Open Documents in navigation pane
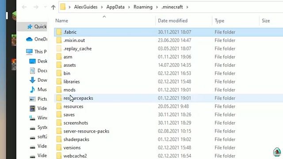The width and height of the screenshot is (283, 159). [38, 71]
